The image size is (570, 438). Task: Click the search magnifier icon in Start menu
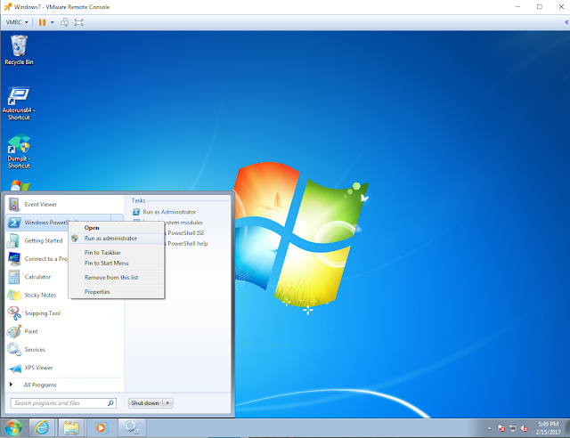coord(110,403)
